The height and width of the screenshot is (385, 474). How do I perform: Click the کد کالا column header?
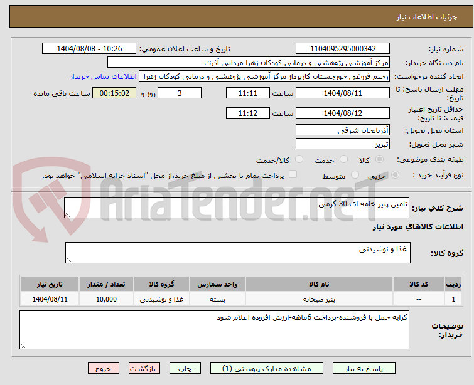[419, 284]
